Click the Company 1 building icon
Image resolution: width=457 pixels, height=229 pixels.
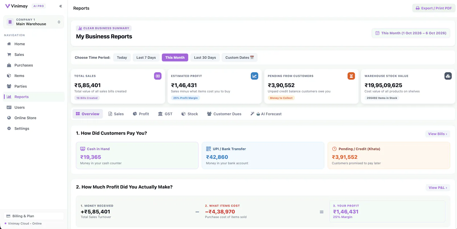pyautogui.click(x=10, y=22)
